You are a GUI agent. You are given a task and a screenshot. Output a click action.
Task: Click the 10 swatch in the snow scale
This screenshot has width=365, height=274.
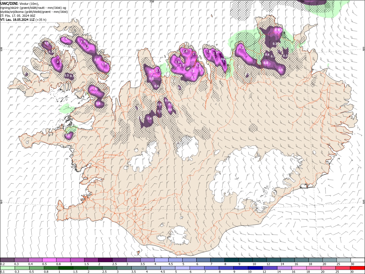(259, 260)
